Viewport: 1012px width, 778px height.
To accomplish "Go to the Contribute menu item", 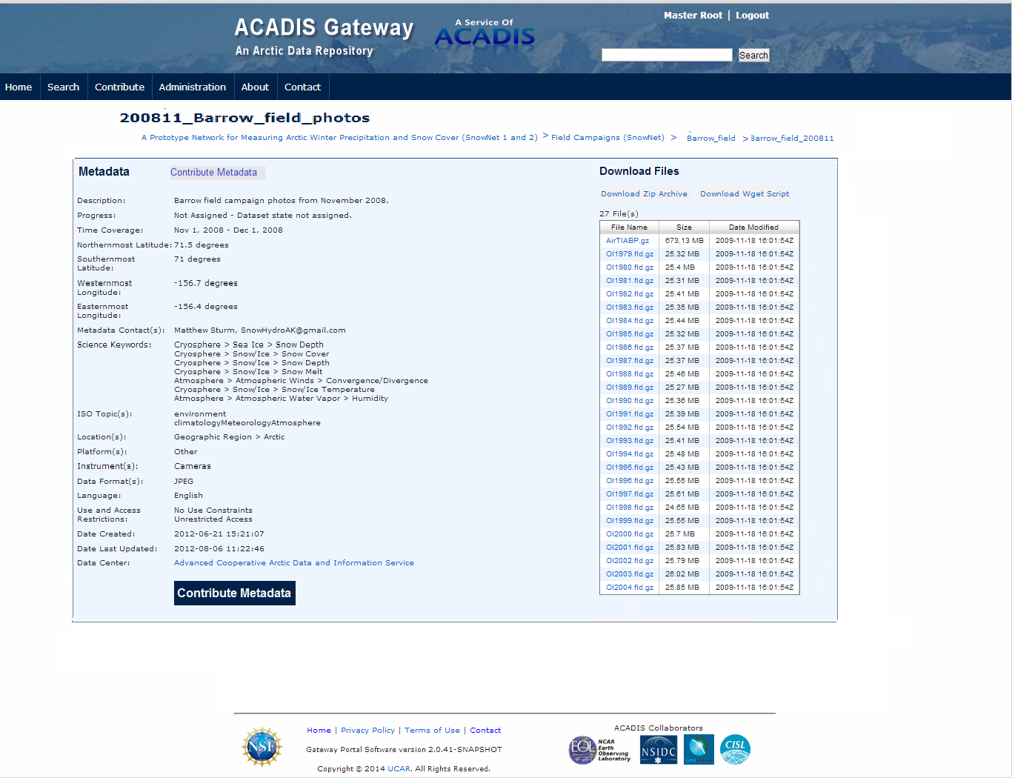I will click(x=119, y=87).
